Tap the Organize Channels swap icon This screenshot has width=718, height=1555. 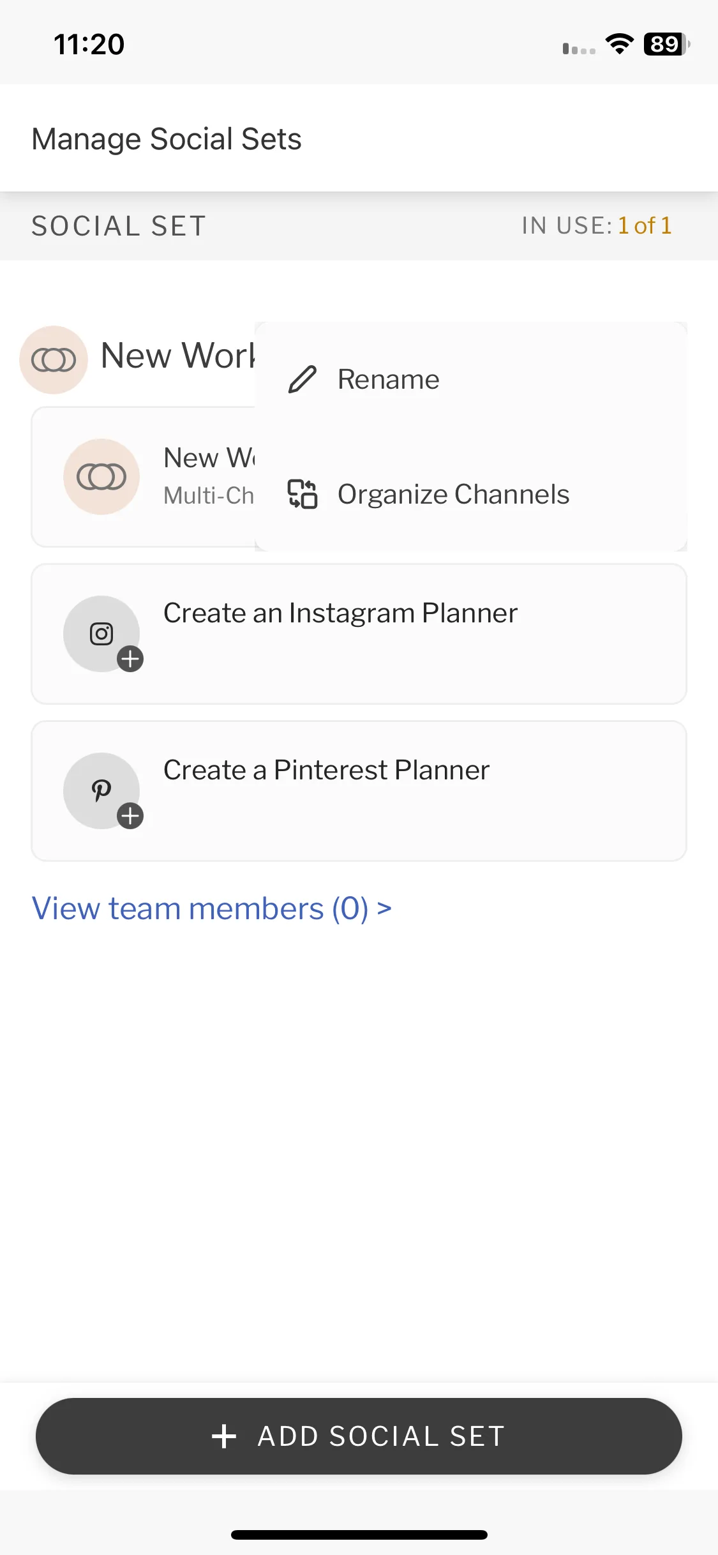pyautogui.click(x=303, y=494)
